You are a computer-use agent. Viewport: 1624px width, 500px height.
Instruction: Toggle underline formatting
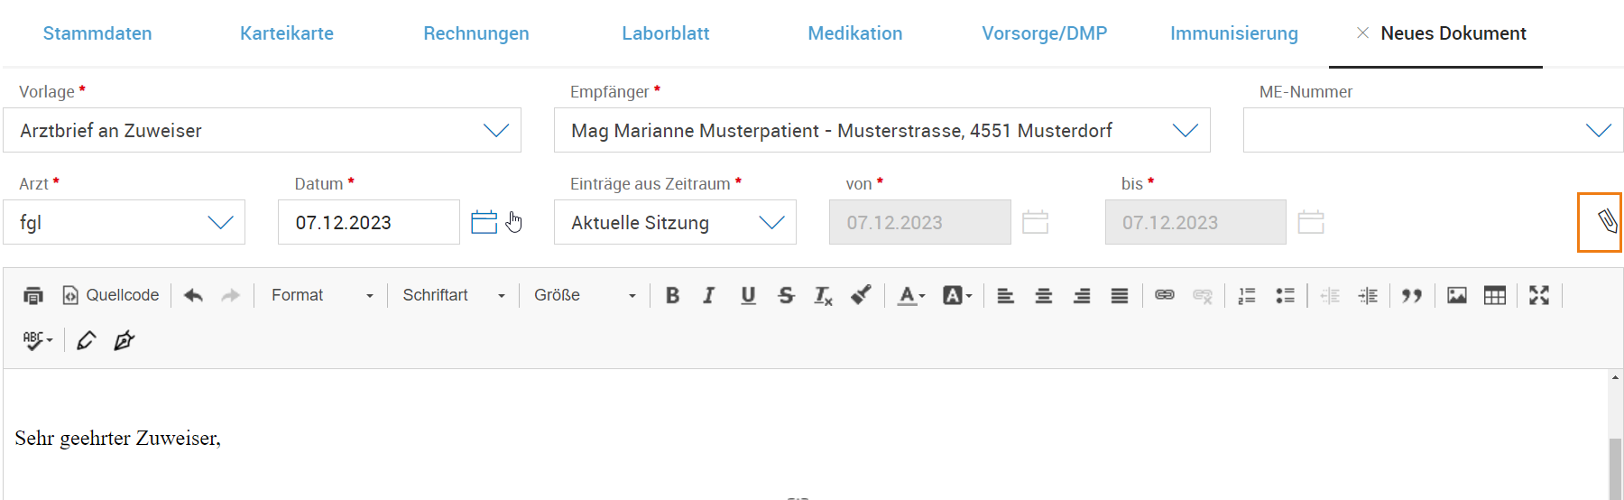748,296
